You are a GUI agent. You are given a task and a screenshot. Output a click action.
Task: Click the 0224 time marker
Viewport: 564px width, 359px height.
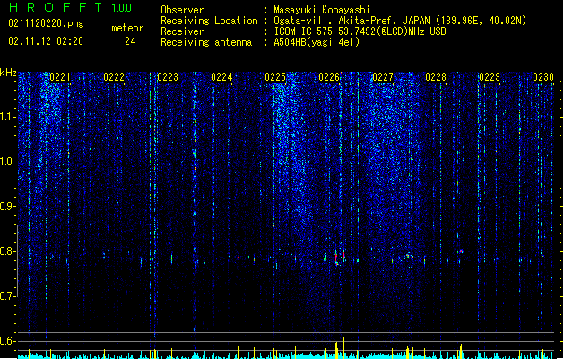coord(221,77)
